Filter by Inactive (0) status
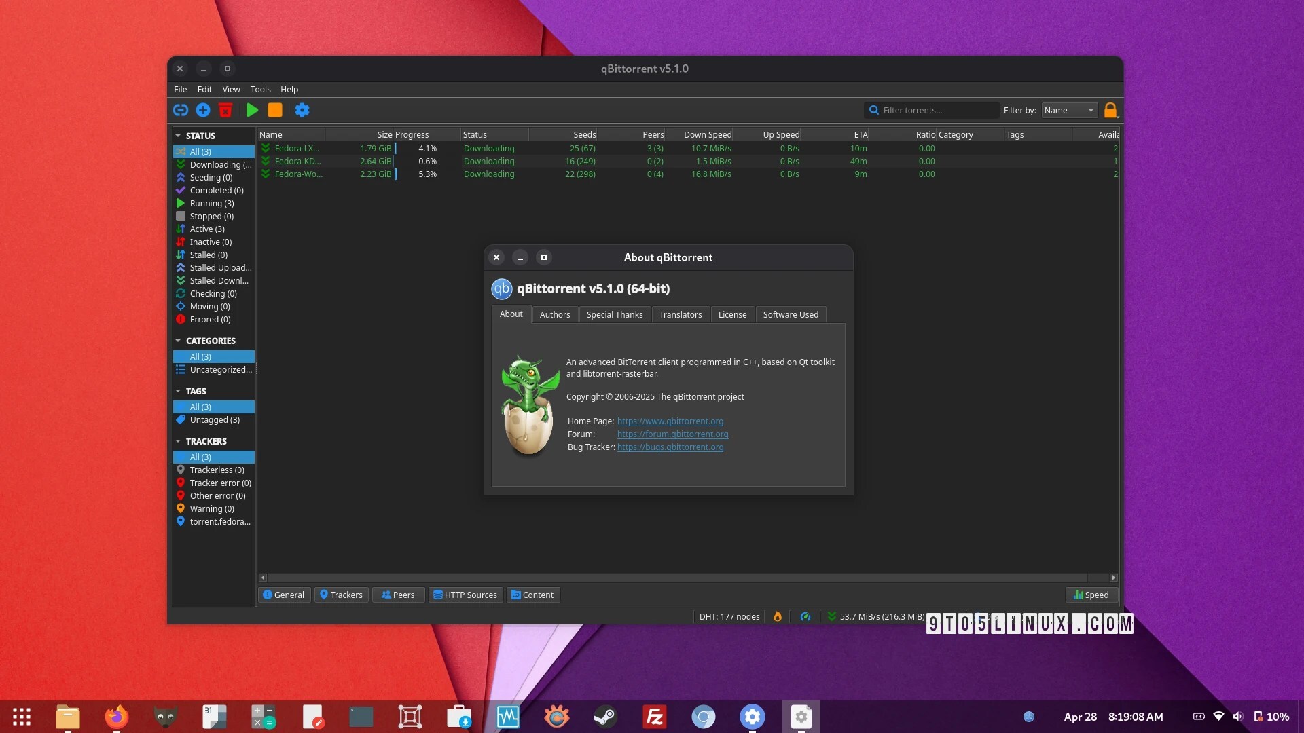This screenshot has height=733, width=1304. point(214,242)
